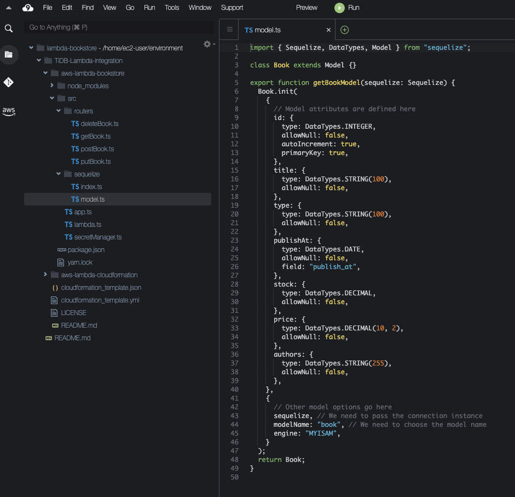This screenshot has height=497, width=515.
Task: Click TS icon of index.ts
Action: [75, 187]
